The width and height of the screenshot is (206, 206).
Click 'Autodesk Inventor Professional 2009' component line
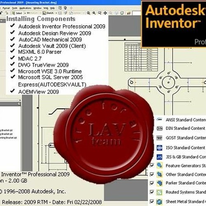coord(62,26)
